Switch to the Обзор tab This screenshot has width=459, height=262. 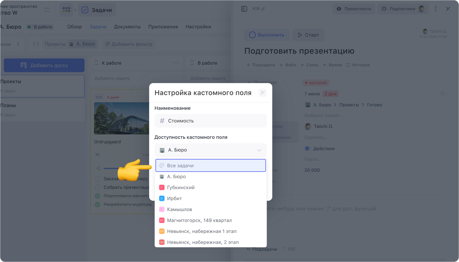coord(75,27)
